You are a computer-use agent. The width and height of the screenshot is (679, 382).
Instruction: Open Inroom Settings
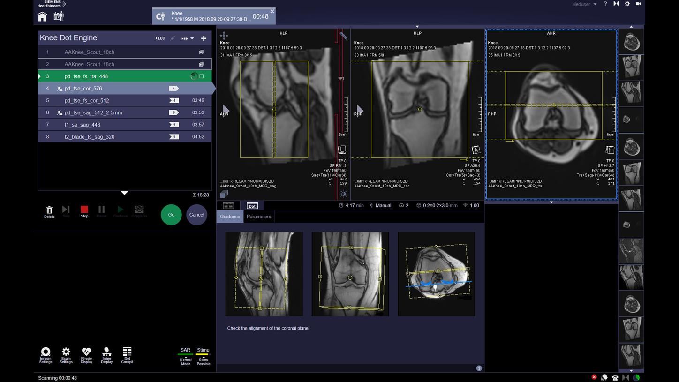click(x=45, y=355)
